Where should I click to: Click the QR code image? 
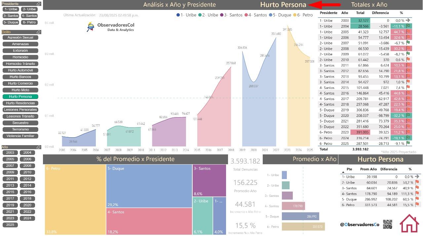(388, 224)
